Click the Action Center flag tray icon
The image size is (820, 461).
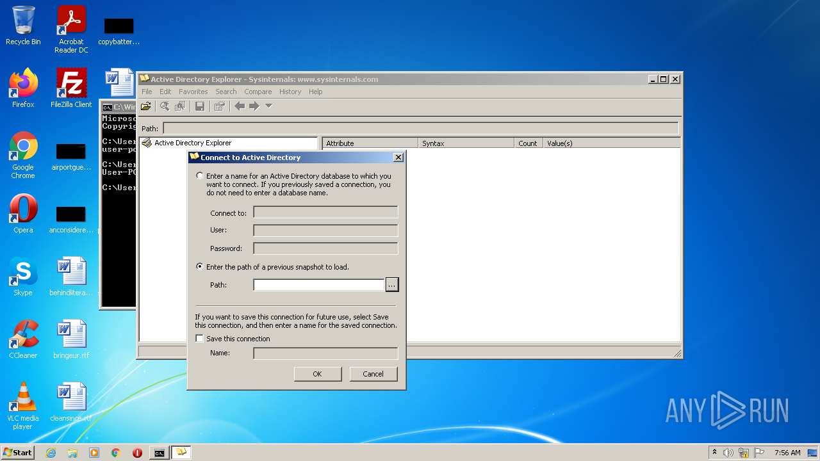coord(759,453)
